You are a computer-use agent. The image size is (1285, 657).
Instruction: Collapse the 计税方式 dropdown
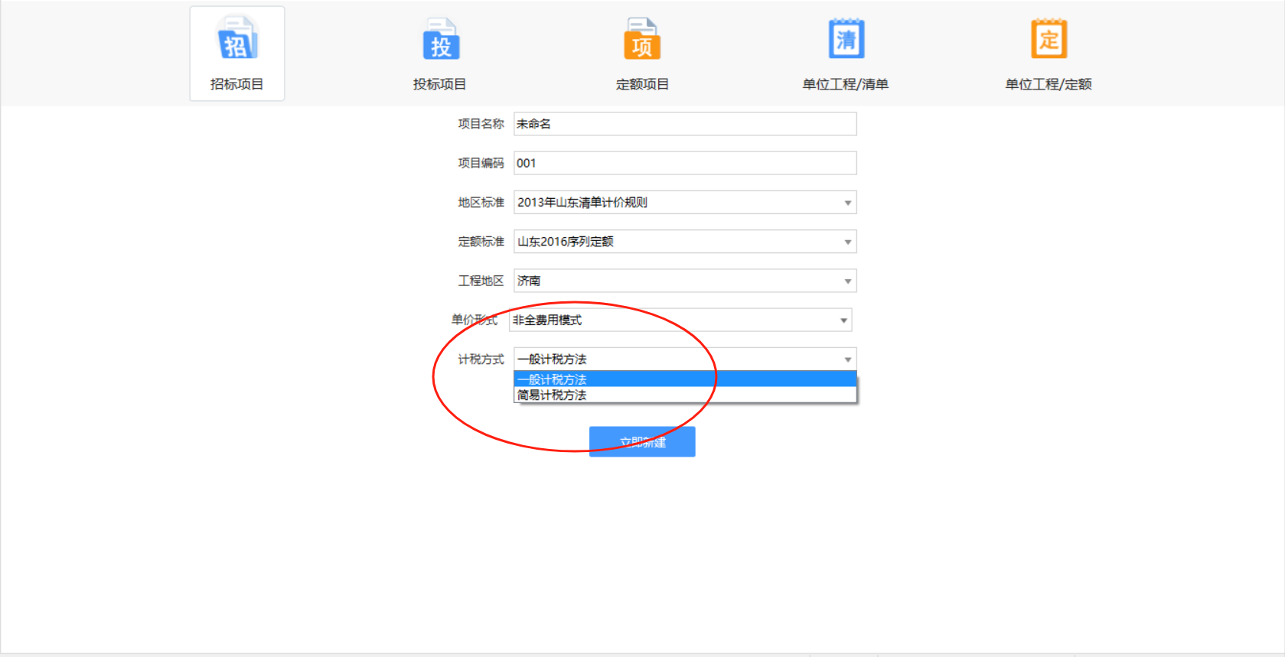tap(685, 359)
